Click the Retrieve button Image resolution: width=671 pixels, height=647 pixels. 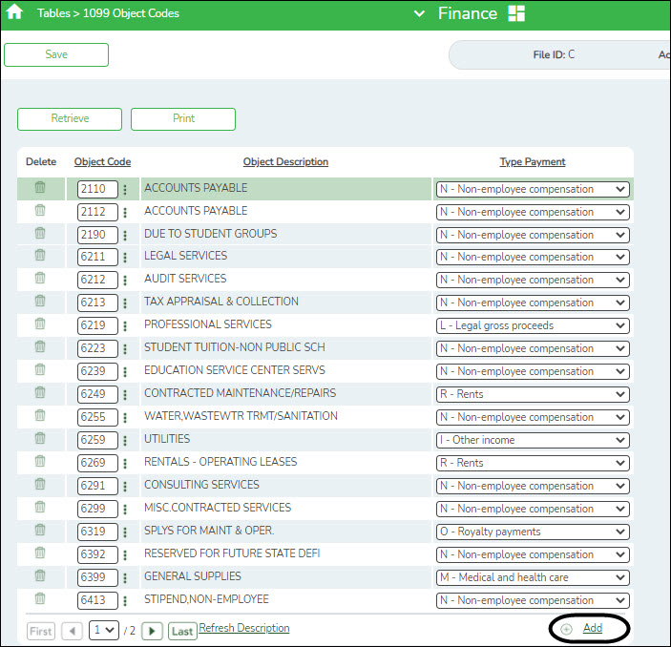point(70,119)
